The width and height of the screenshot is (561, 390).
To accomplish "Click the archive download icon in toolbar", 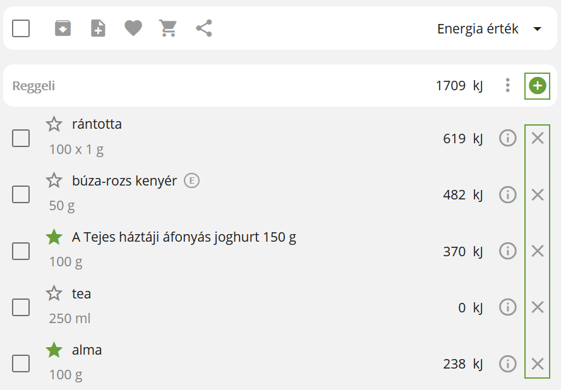I will [63, 28].
